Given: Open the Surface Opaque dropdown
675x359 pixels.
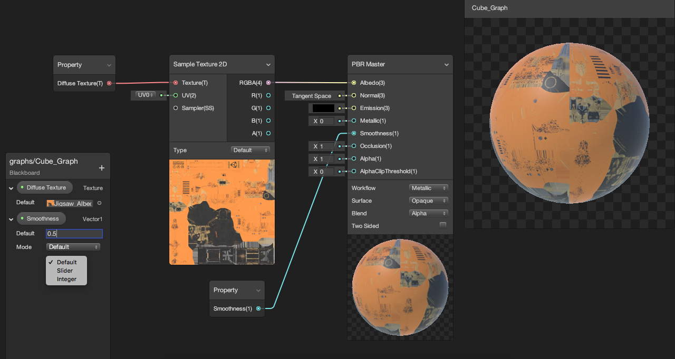Looking at the screenshot, I should 428,201.
